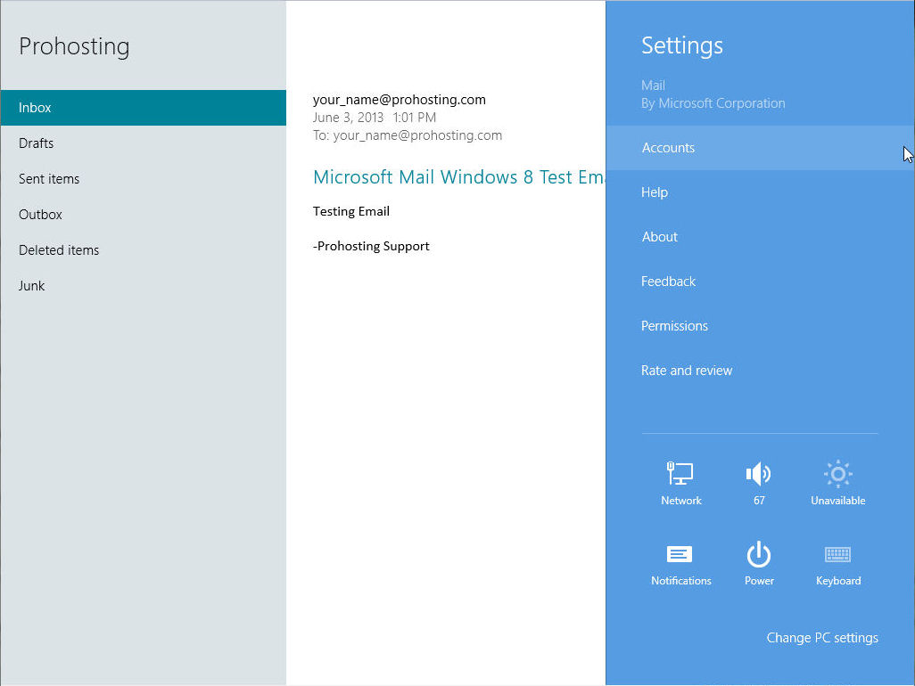This screenshot has height=686, width=915.
Task: View the Deleted items folder
Action: pos(143,250)
